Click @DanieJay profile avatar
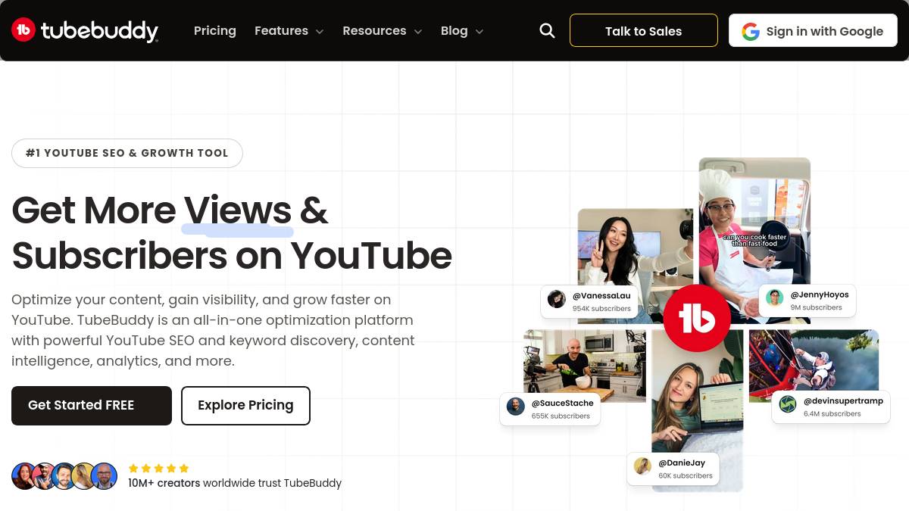The image size is (909, 511). 643,466
